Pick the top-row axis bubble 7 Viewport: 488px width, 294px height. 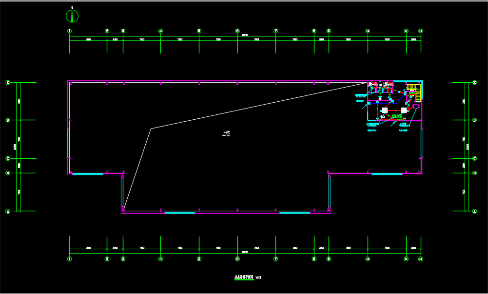coord(276,31)
